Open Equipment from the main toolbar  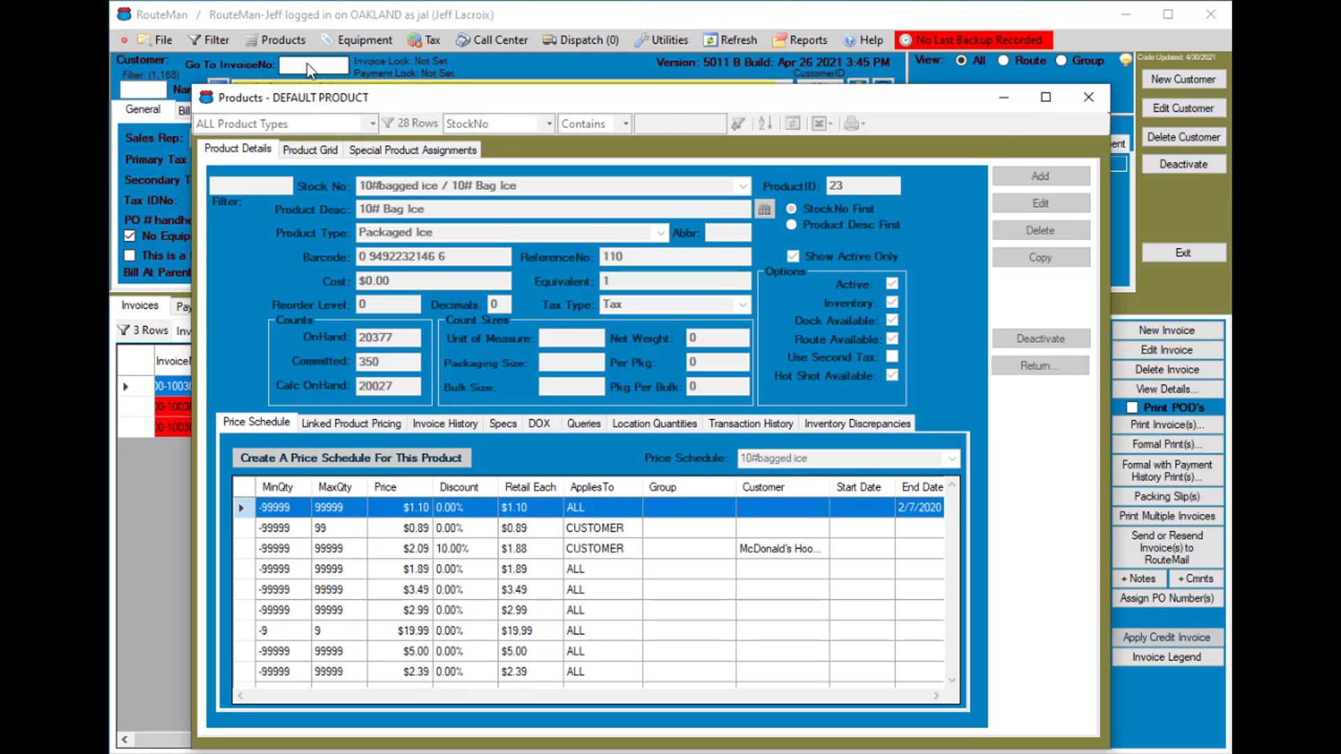(357, 40)
